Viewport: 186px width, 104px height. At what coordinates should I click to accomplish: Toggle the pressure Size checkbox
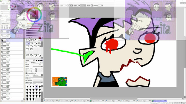click(34, 84)
